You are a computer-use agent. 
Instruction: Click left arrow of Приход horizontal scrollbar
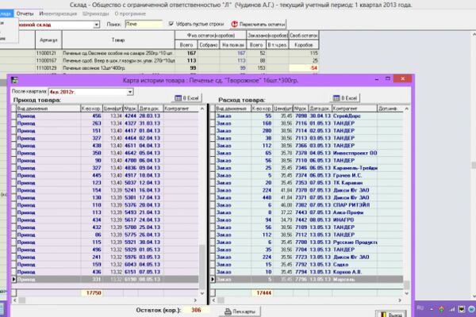coord(14,300)
